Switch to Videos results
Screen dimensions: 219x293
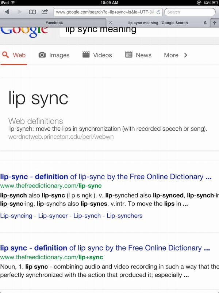(97, 55)
